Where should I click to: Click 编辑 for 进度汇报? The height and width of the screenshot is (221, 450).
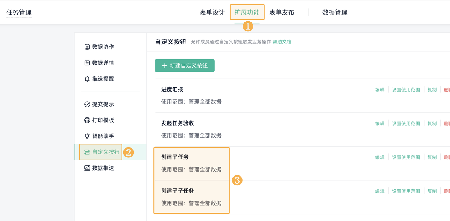point(380,90)
